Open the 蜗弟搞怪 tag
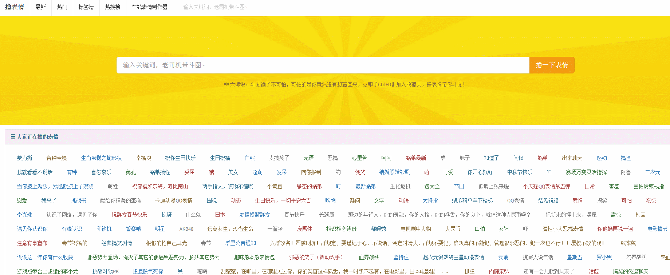The height and width of the screenshot is (275, 670). click(160, 172)
